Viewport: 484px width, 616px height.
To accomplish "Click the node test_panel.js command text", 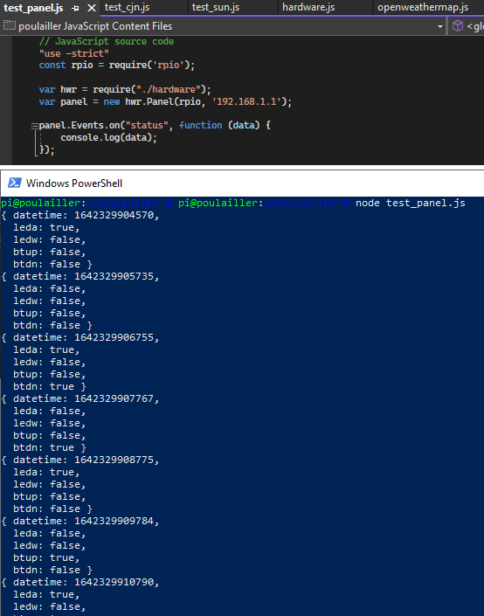I will 410,203.
